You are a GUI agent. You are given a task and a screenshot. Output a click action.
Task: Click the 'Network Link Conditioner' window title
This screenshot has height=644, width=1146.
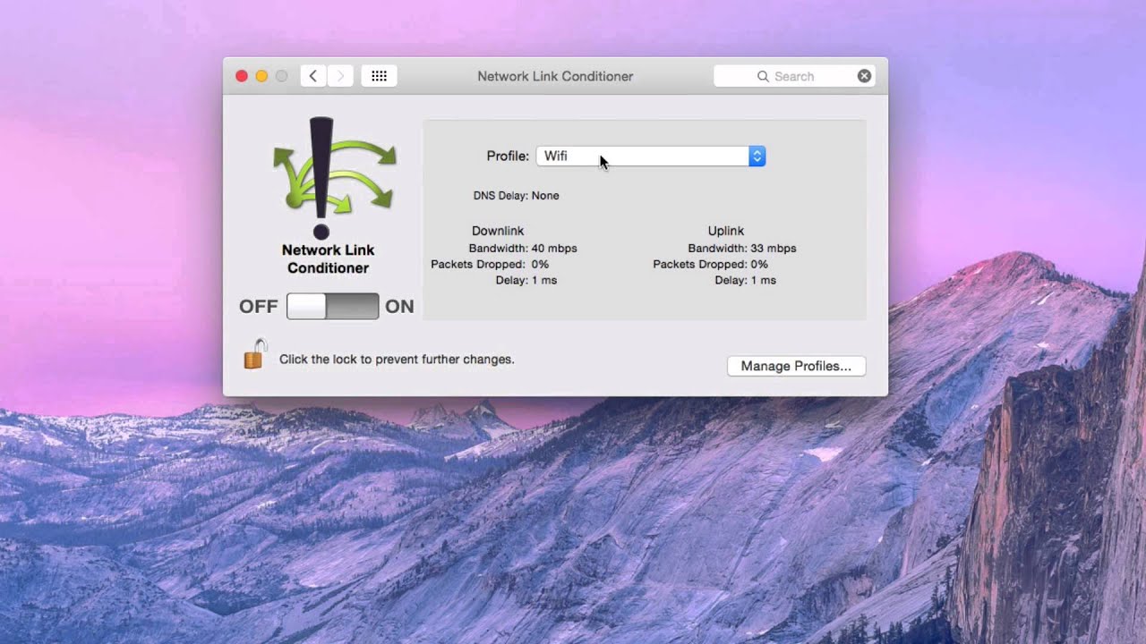click(x=555, y=76)
